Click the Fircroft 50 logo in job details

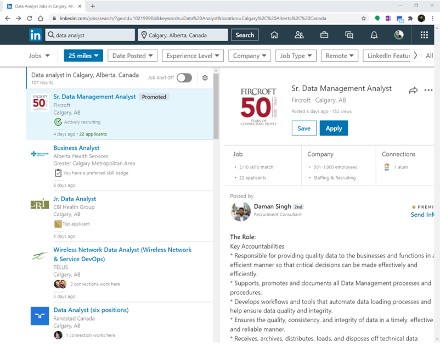coord(258,107)
